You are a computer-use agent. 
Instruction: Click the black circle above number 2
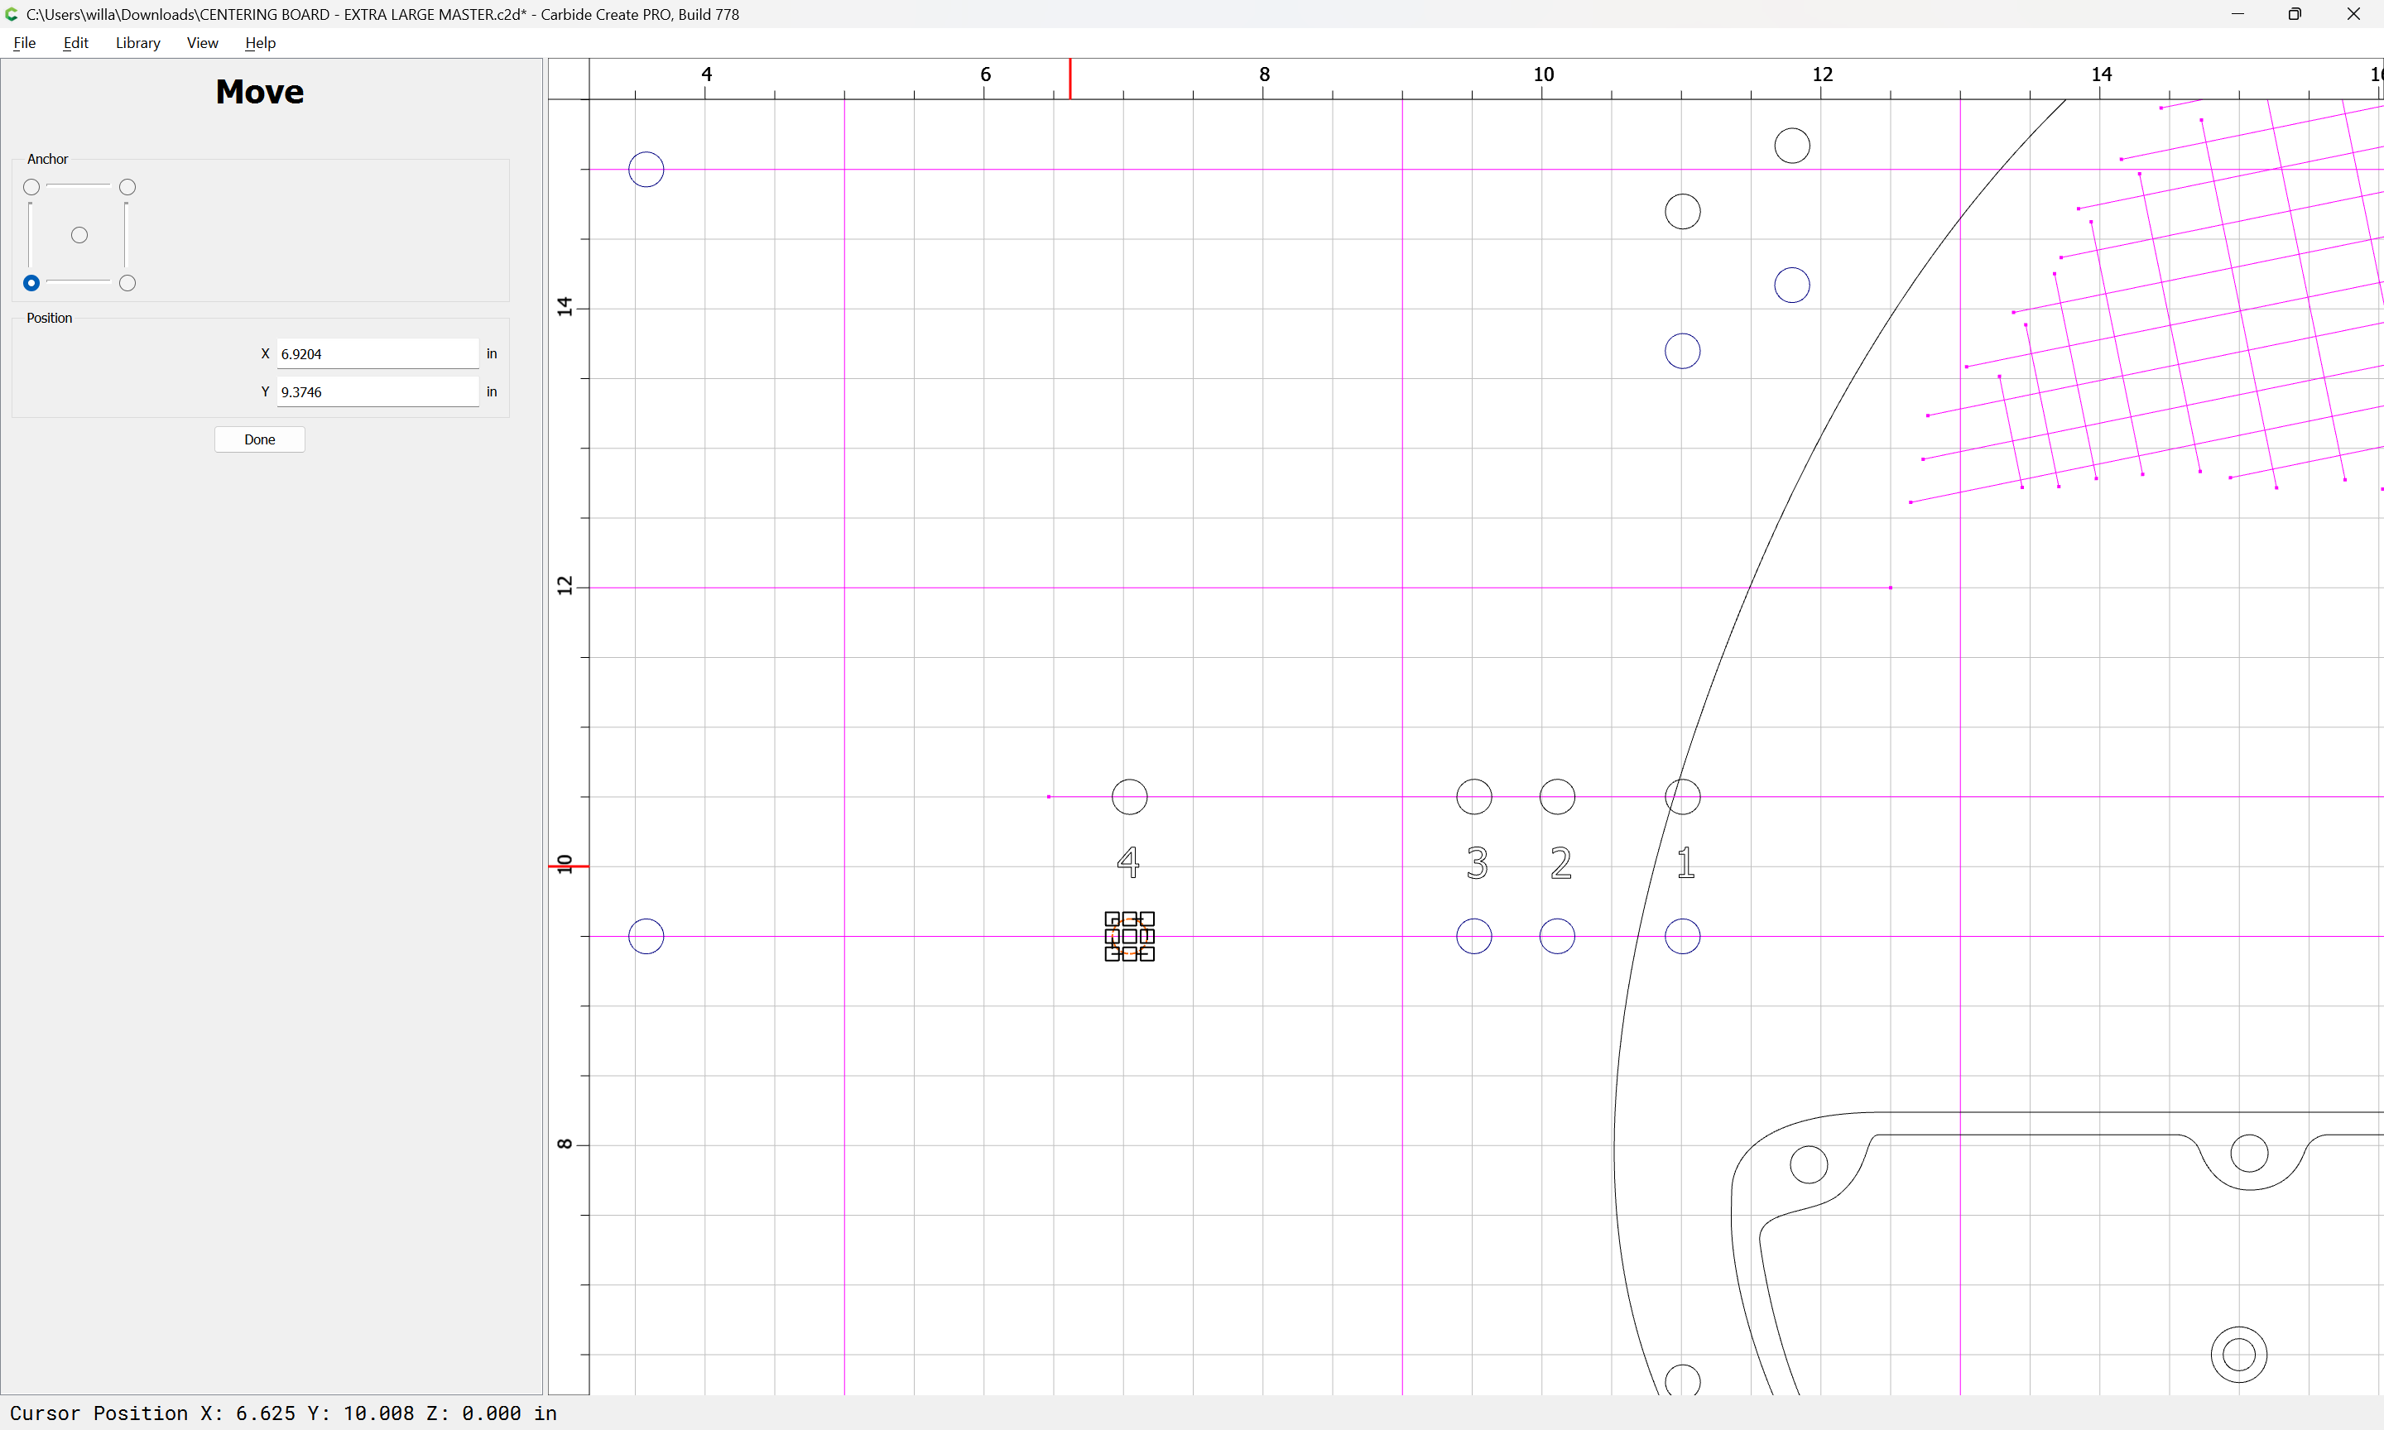(1557, 797)
